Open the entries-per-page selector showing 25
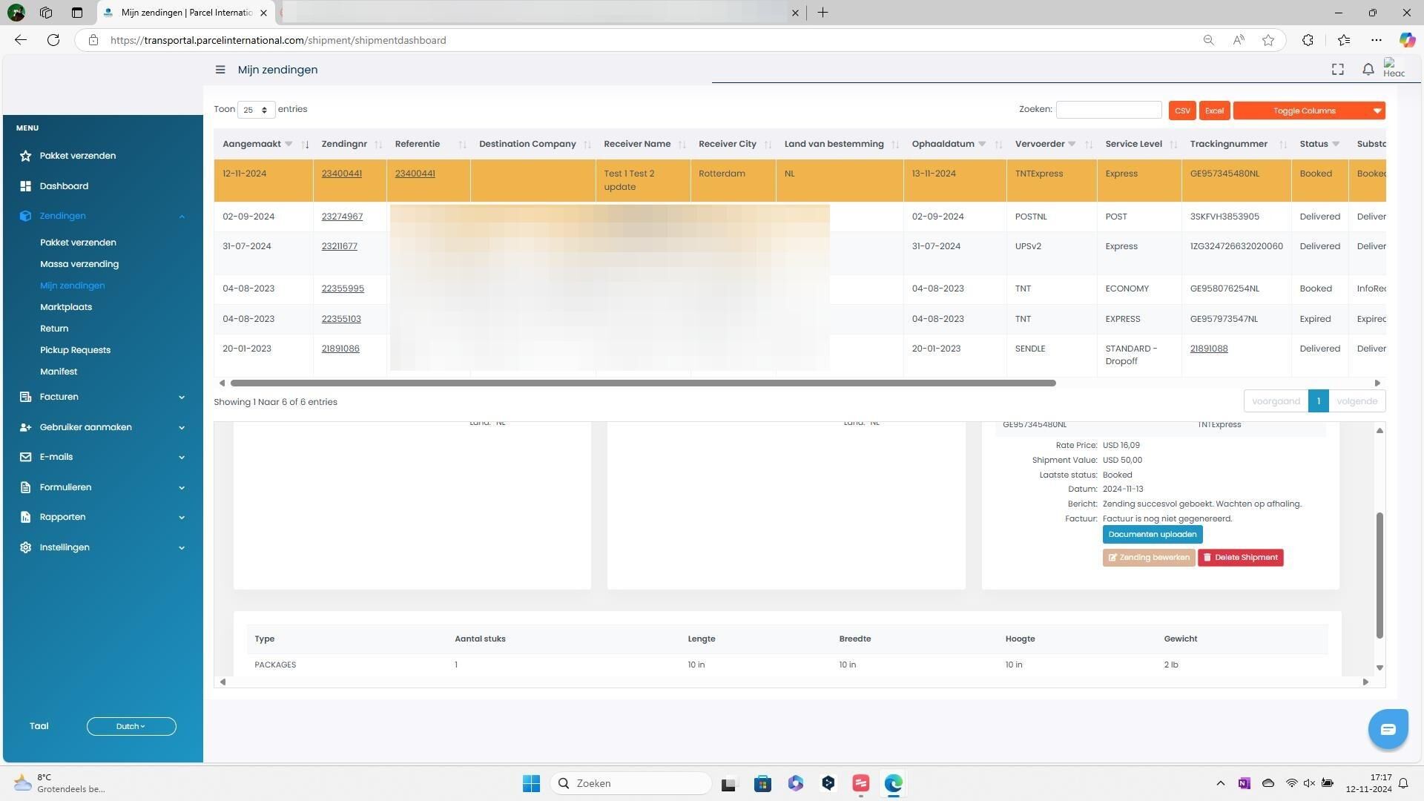Image resolution: width=1424 pixels, height=801 pixels. [x=256, y=110]
